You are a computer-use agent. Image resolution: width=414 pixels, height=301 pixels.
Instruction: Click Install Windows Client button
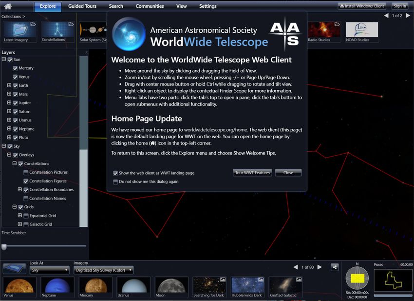[x=362, y=6]
